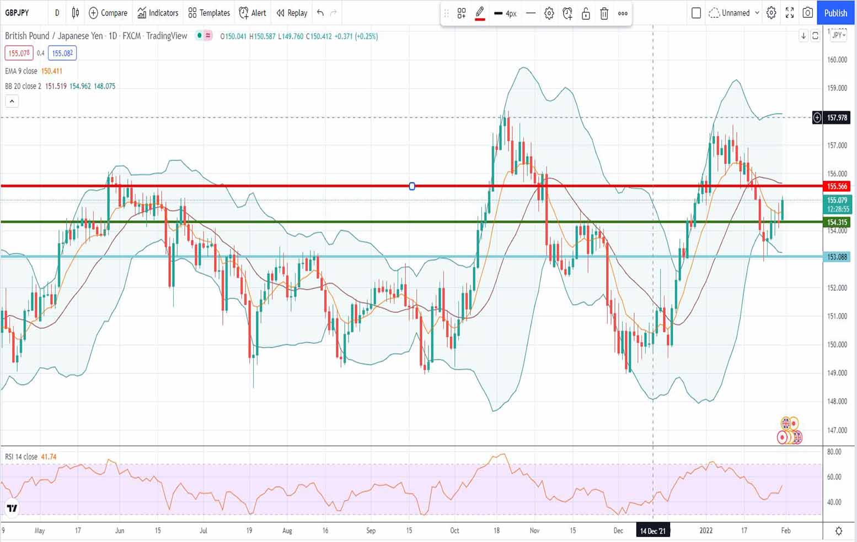This screenshot has width=857, height=542.
Task: Open the JPY currency dropdown
Action: tap(838, 35)
